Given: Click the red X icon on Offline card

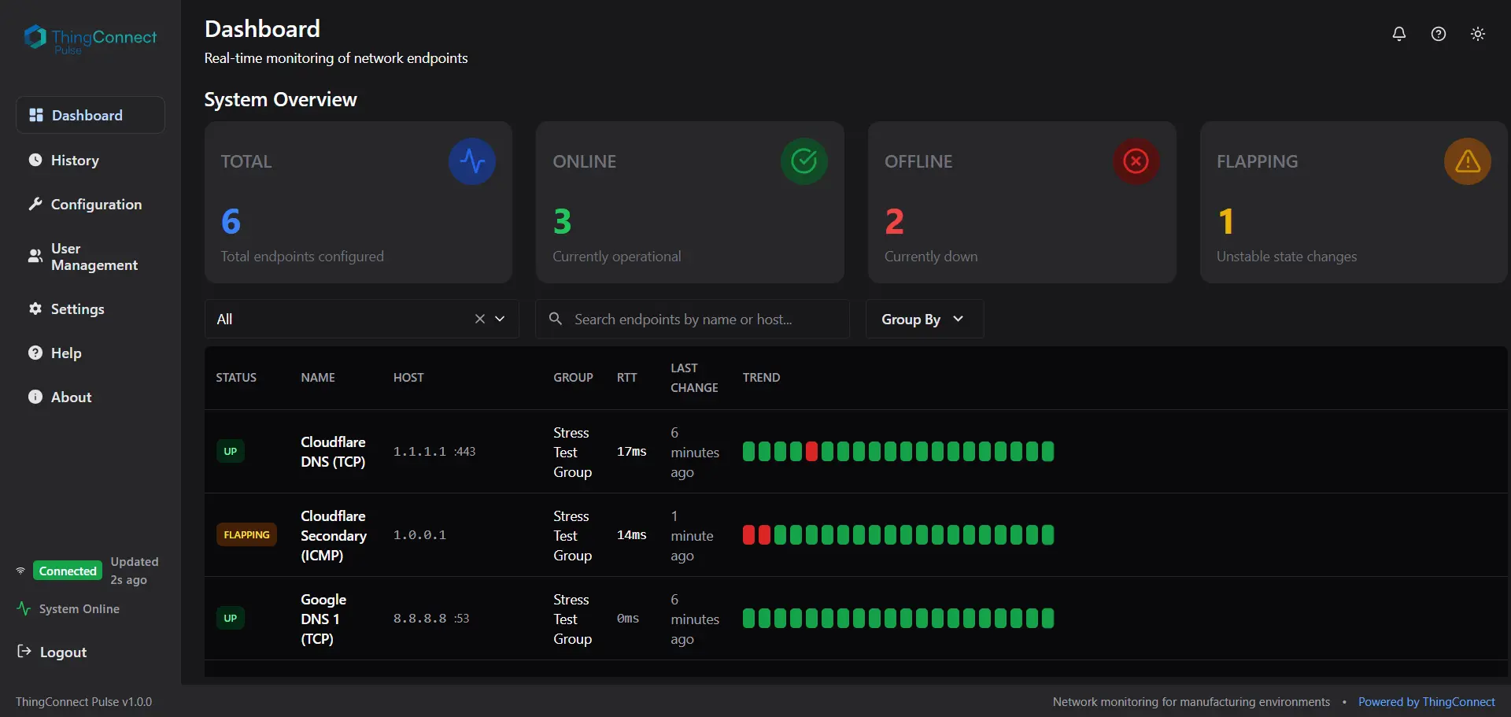Looking at the screenshot, I should [1136, 161].
